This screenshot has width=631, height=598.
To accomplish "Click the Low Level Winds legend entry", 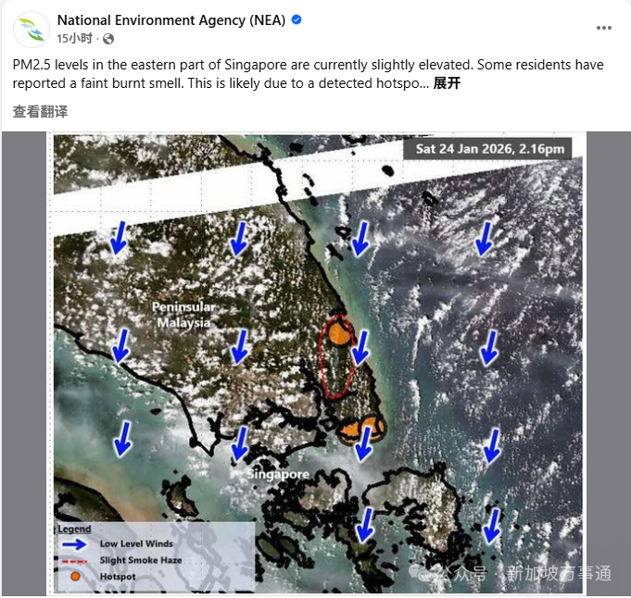I will pos(136,543).
